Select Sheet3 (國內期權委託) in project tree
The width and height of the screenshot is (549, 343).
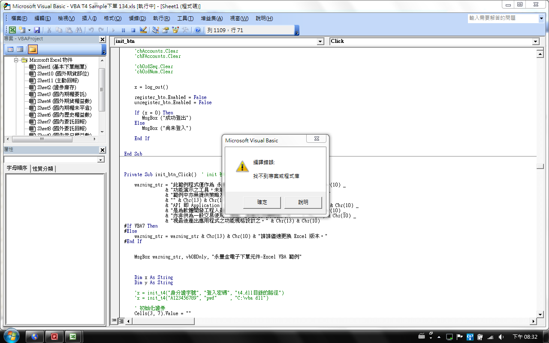62,94
